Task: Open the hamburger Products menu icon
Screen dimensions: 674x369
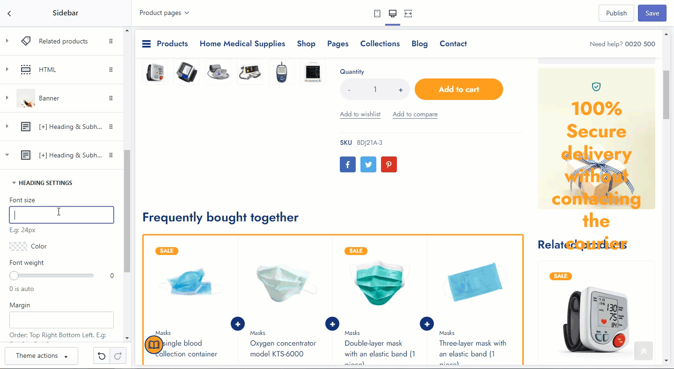Action: [x=147, y=44]
